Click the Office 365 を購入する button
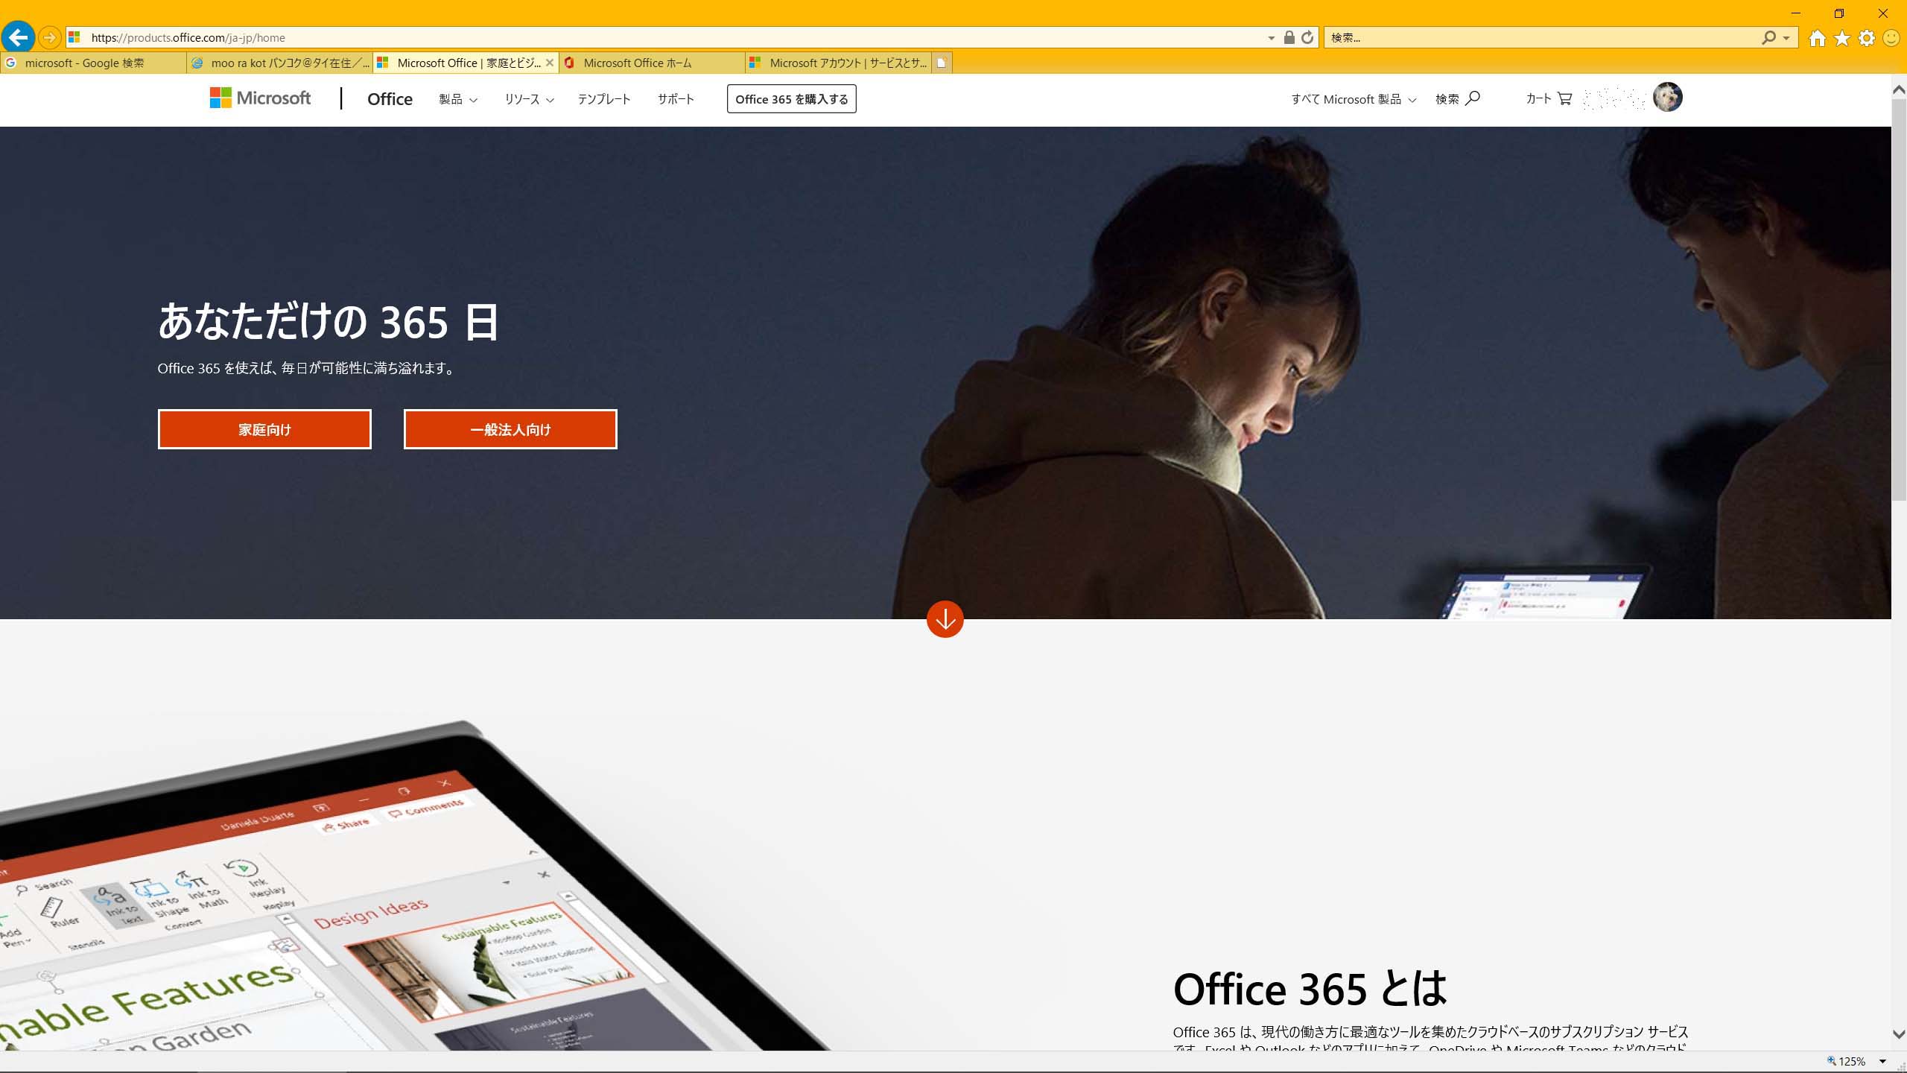The height and width of the screenshot is (1073, 1907). pyautogui.click(x=791, y=99)
